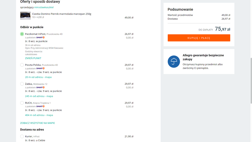Image resolution: width=252 pixels, height=142 pixels.
Task: Click the SMART badge under Poczta Polska
Action: (40, 68)
